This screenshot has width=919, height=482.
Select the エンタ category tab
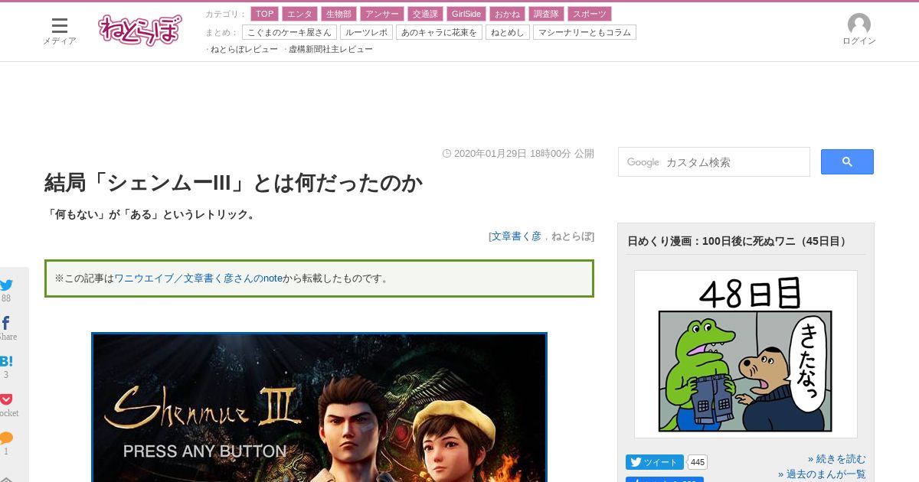coord(299,14)
